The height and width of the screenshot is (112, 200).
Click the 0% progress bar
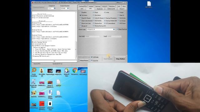[54, 61]
